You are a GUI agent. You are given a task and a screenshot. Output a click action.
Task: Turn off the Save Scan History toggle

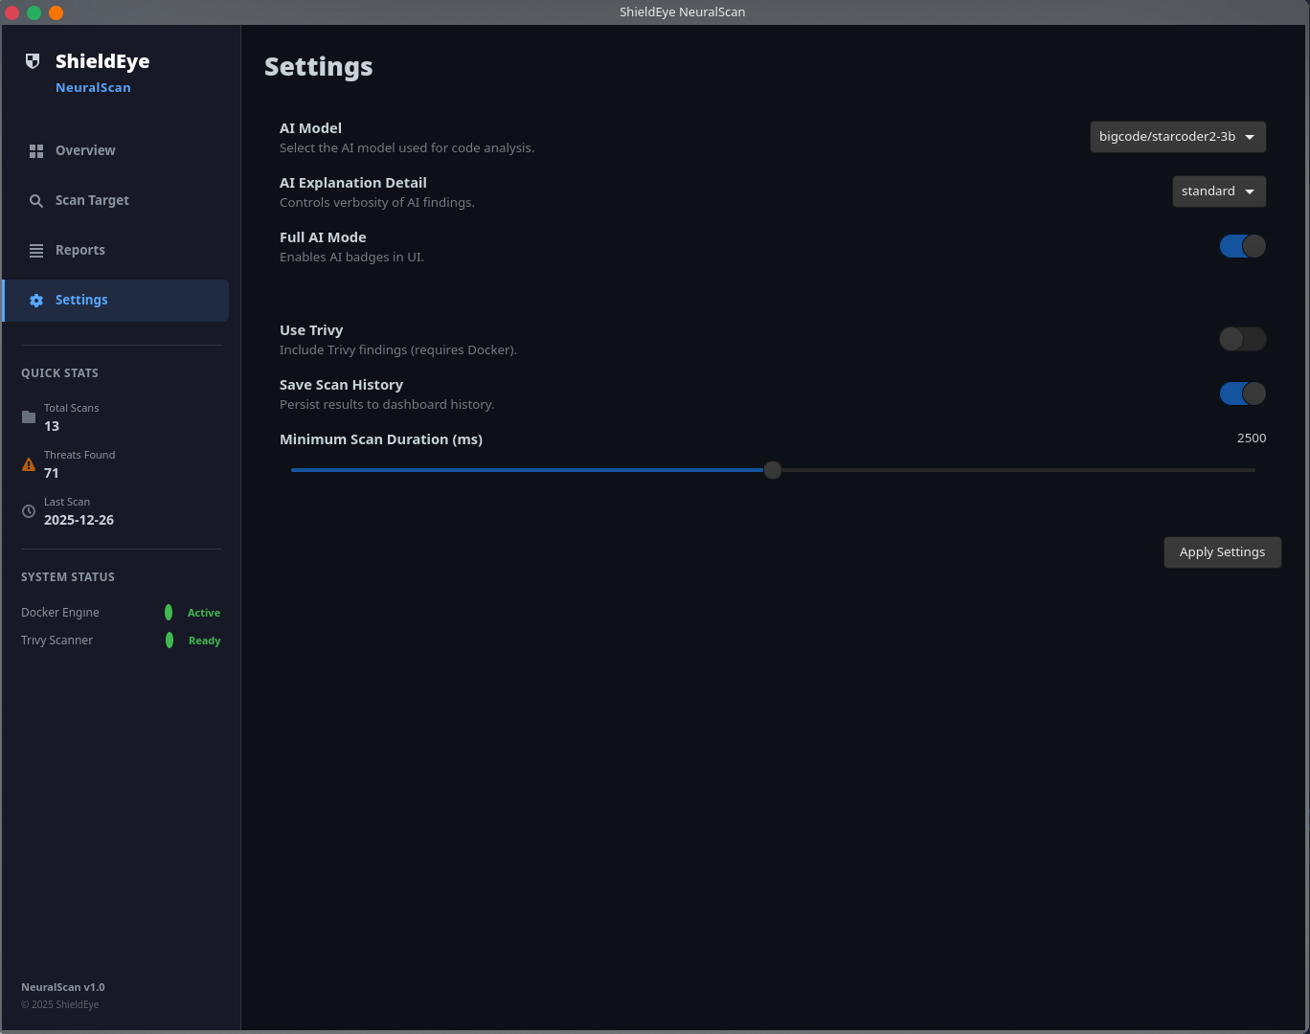(1243, 393)
